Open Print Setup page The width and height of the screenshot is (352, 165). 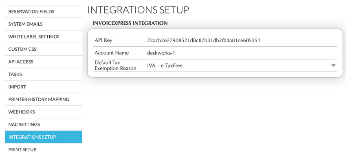click(x=43, y=149)
